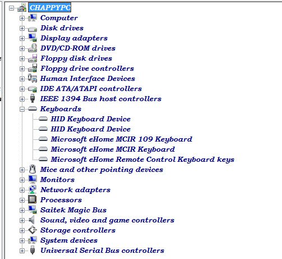Expand the Floppy drive controllers node

tap(22, 69)
